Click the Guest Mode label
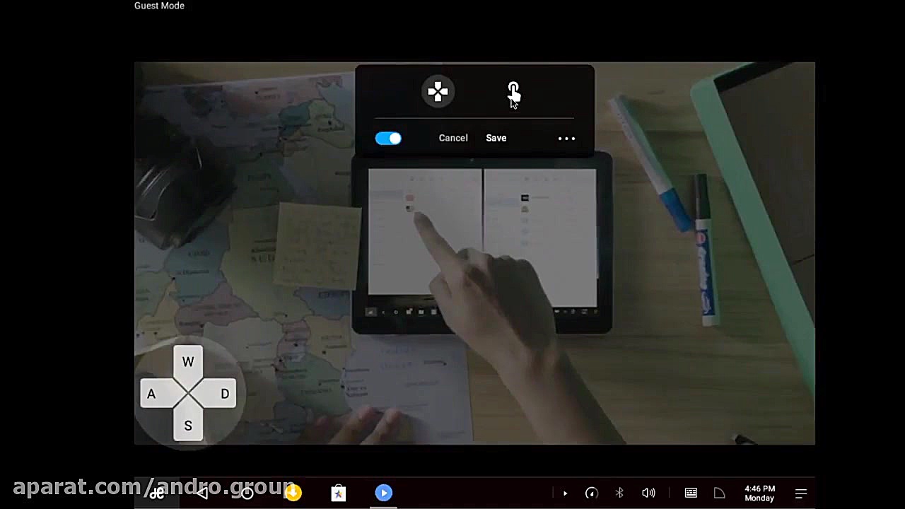The height and width of the screenshot is (509, 905). point(159,6)
